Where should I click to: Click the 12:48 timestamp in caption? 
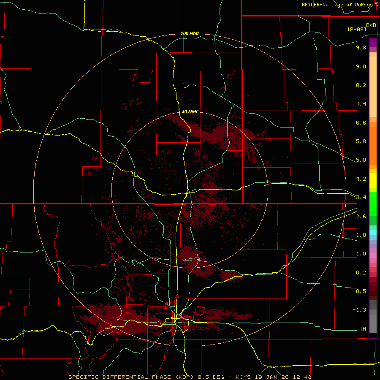301,377
